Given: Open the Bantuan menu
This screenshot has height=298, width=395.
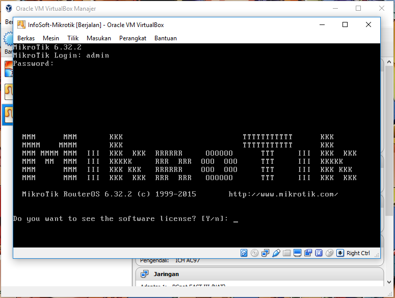Looking at the screenshot, I should coord(166,38).
